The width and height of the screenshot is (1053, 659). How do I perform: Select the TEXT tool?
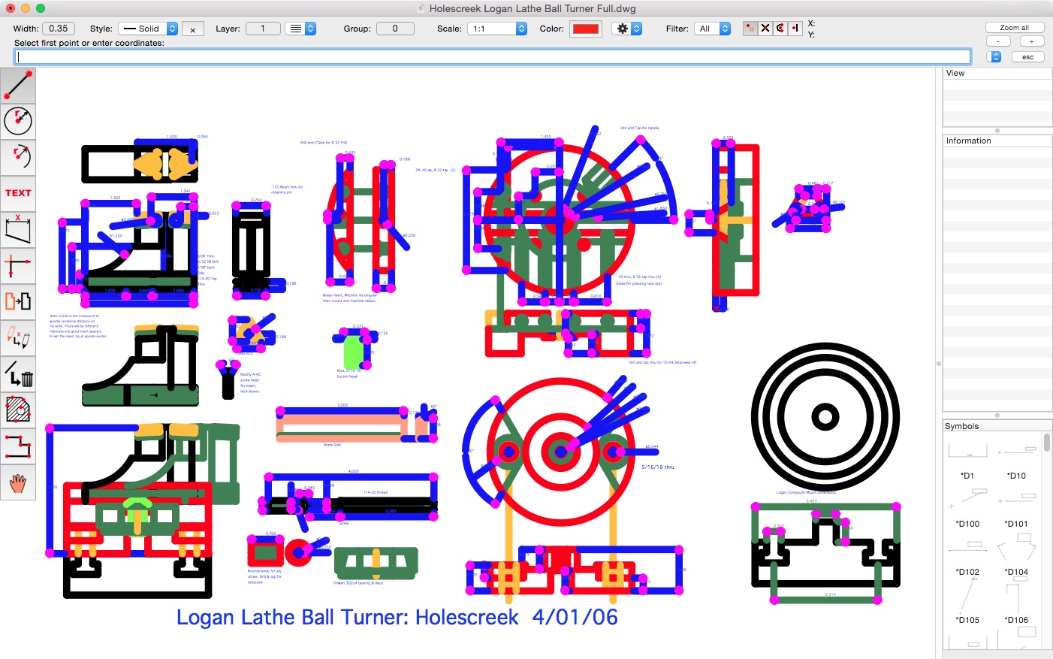pyautogui.click(x=18, y=193)
